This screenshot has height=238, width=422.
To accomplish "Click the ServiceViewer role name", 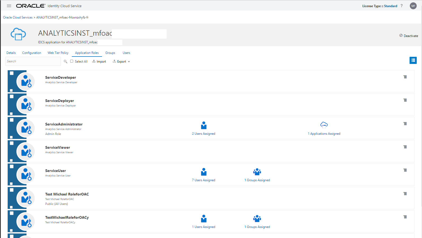I will 58,147.
